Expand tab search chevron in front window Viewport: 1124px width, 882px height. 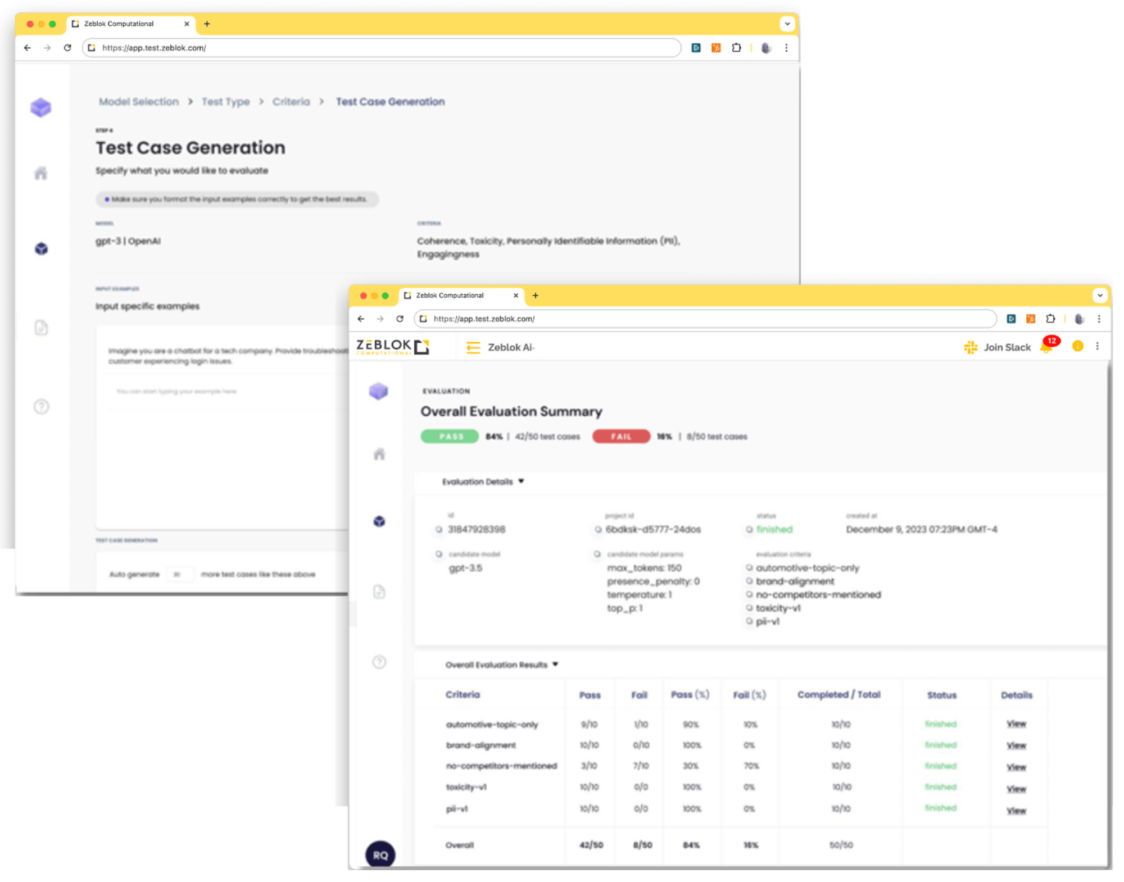click(x=1100, y=295)
